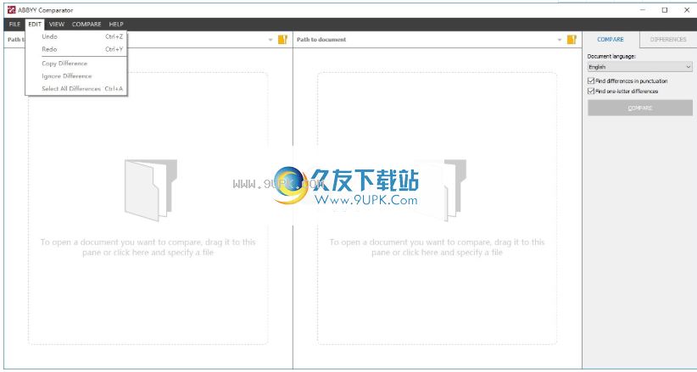Screen dimensions: 697x372
Task: Toggle Find one-letter differences checkbox
Action: [x=591, y=92]
